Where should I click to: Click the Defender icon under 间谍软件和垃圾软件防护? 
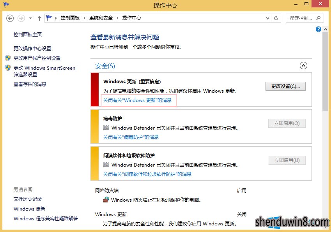point(106,164)
